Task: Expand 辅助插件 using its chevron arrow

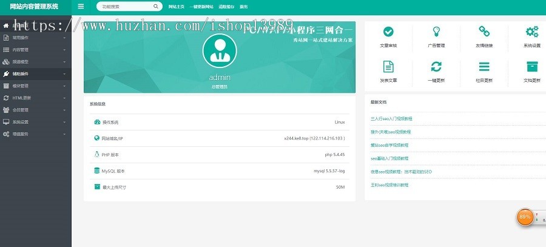Action: coord(64,74)
